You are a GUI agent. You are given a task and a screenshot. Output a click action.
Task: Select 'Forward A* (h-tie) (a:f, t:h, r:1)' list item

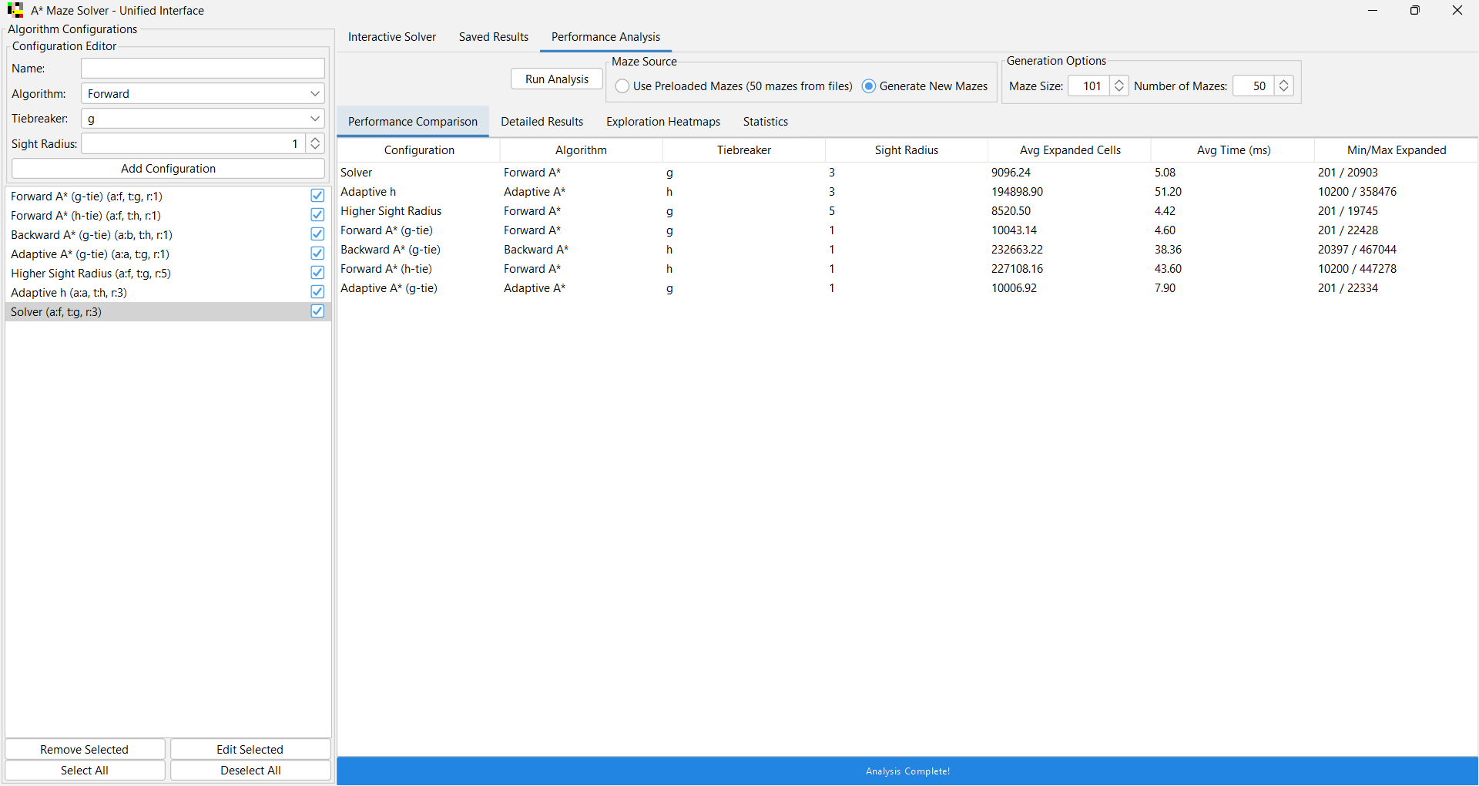pos(168,215)
